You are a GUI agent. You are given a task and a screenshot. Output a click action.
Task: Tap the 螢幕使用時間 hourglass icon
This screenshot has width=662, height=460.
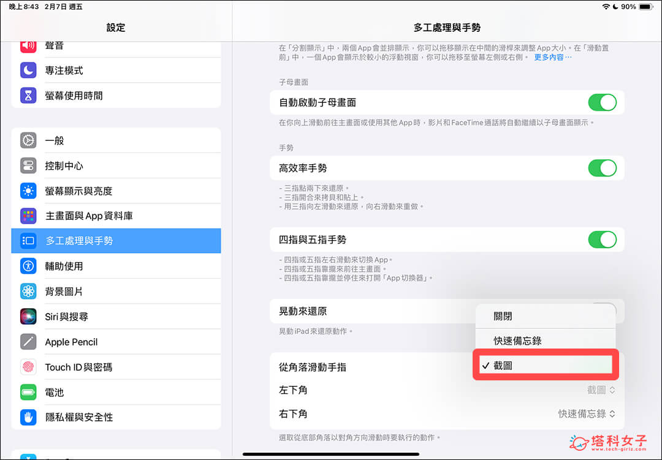28,96
